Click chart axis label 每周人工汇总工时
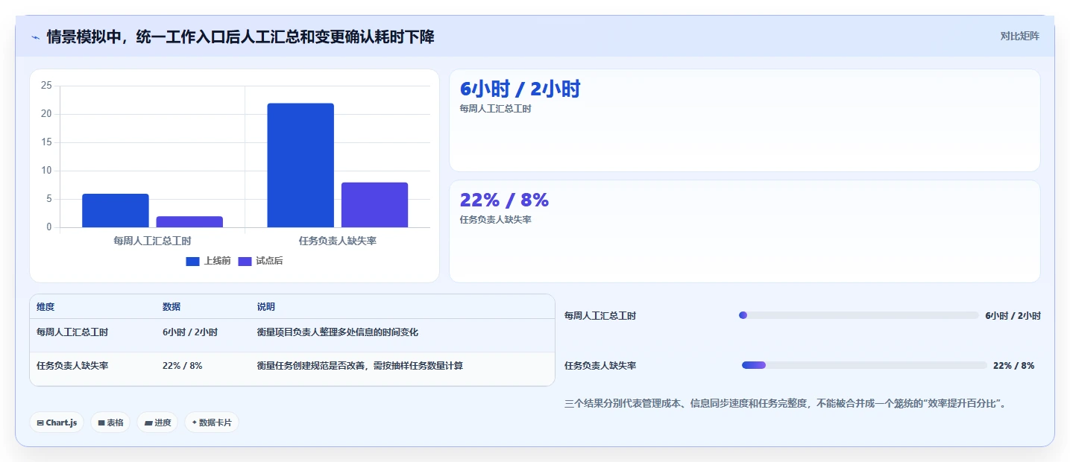This screenshot has width=1070, height=462. (x=152, y=241)
